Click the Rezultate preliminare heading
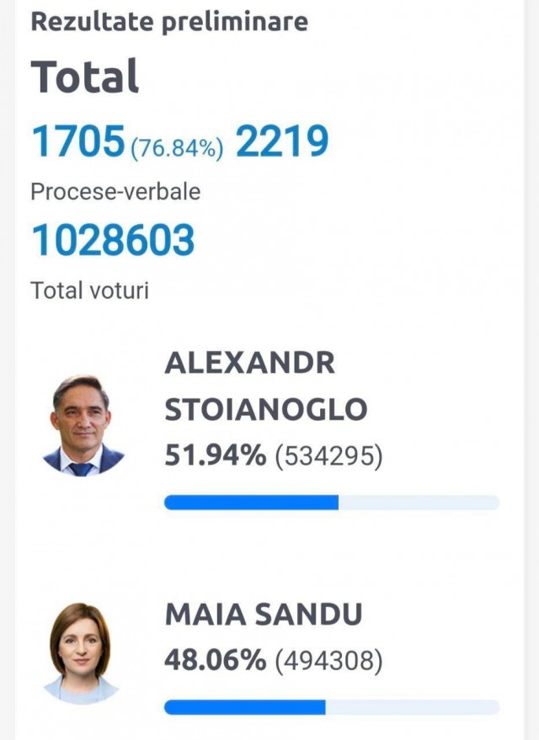539x740 pixels. tap(169, 21)
